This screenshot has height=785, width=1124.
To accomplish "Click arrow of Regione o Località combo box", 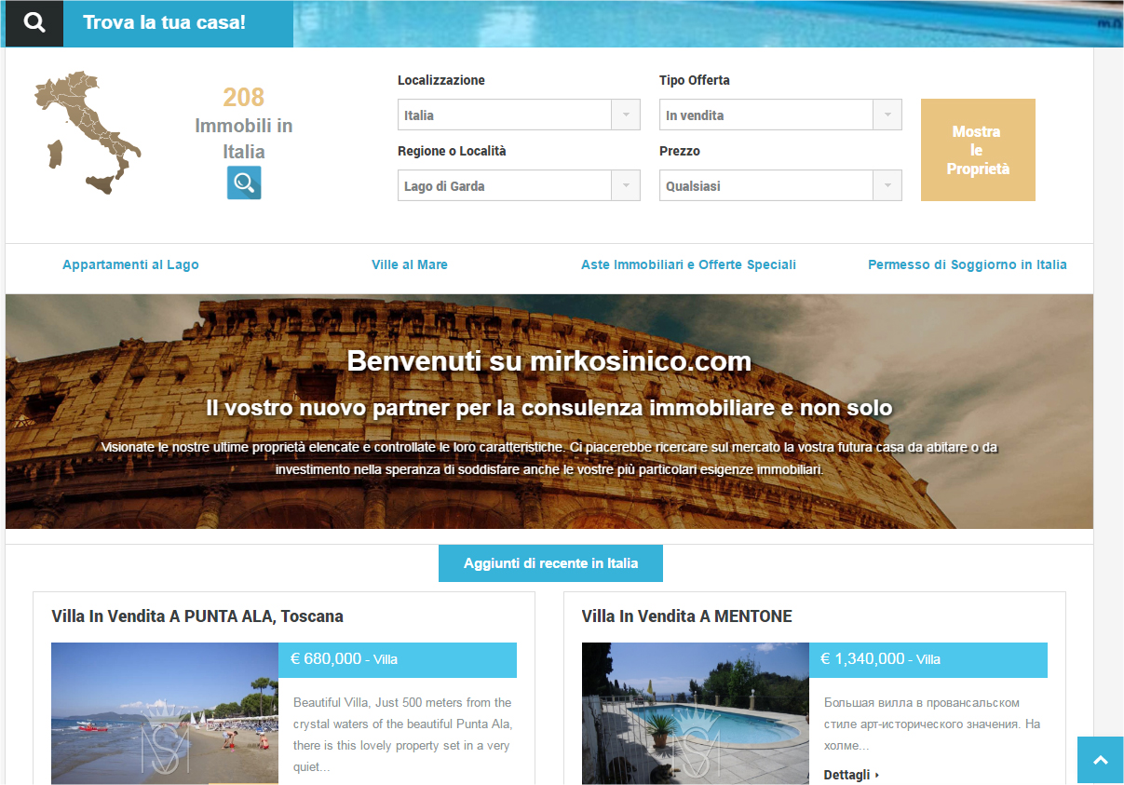I will pos(626,185).
